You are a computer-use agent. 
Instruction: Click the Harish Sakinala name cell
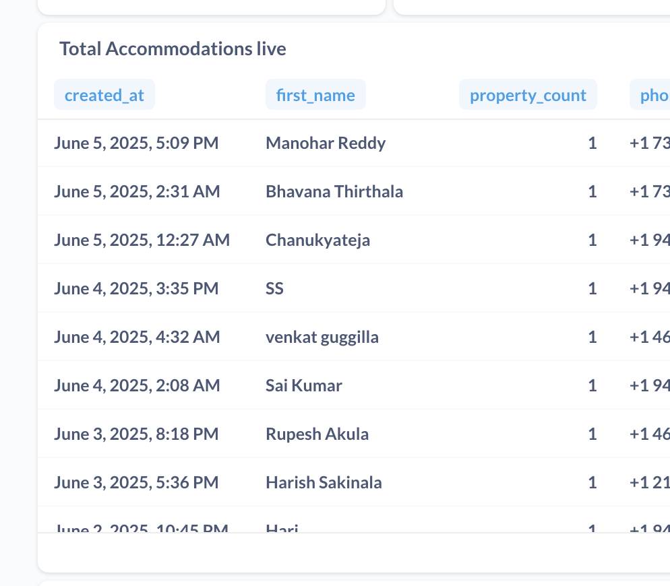[x=324, y=483]
